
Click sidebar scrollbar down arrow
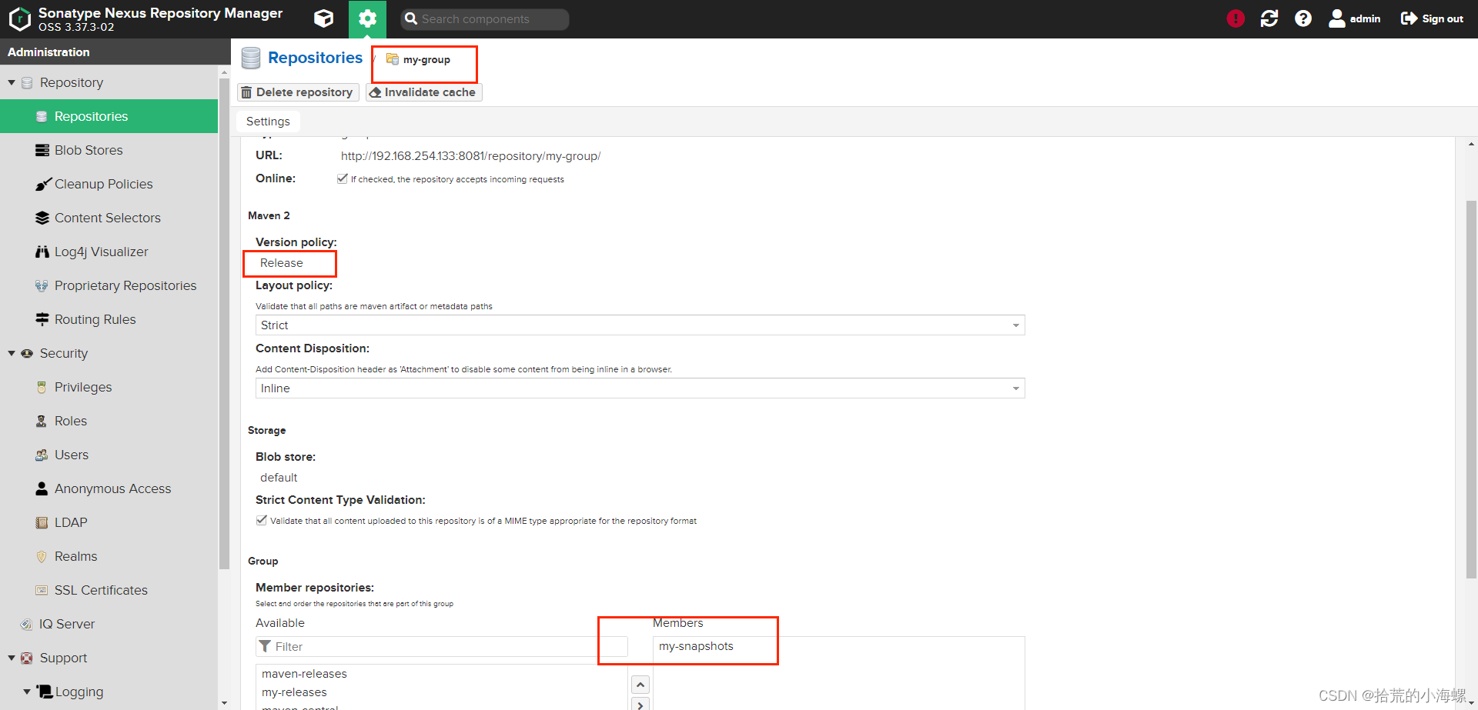224,703
